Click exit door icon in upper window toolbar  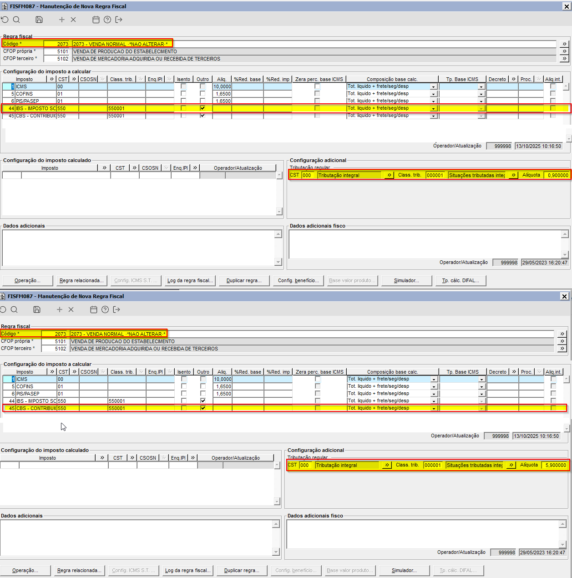pyautogui.click(x=119, y=20)
